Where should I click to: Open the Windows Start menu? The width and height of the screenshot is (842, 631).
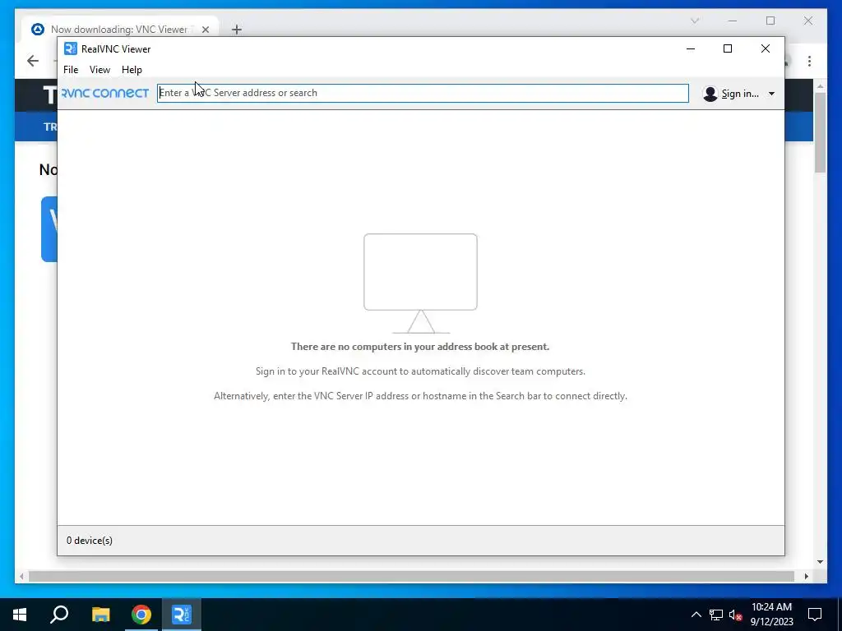point(20,615)
